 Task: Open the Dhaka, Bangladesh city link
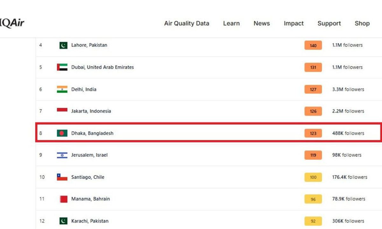point(92,133)
